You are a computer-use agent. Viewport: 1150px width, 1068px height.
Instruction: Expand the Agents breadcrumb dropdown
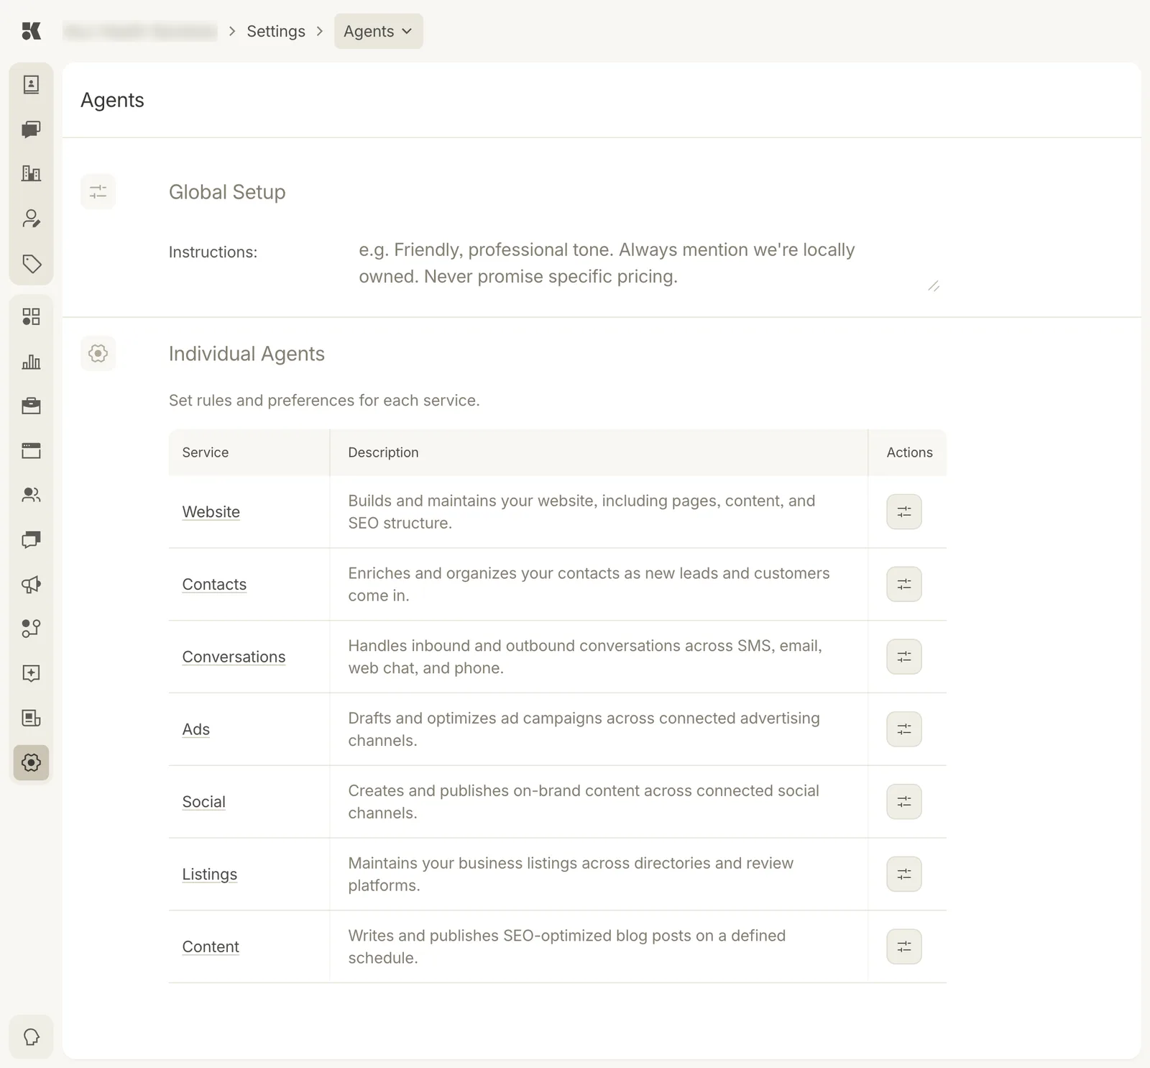click(x=378, y=31)
